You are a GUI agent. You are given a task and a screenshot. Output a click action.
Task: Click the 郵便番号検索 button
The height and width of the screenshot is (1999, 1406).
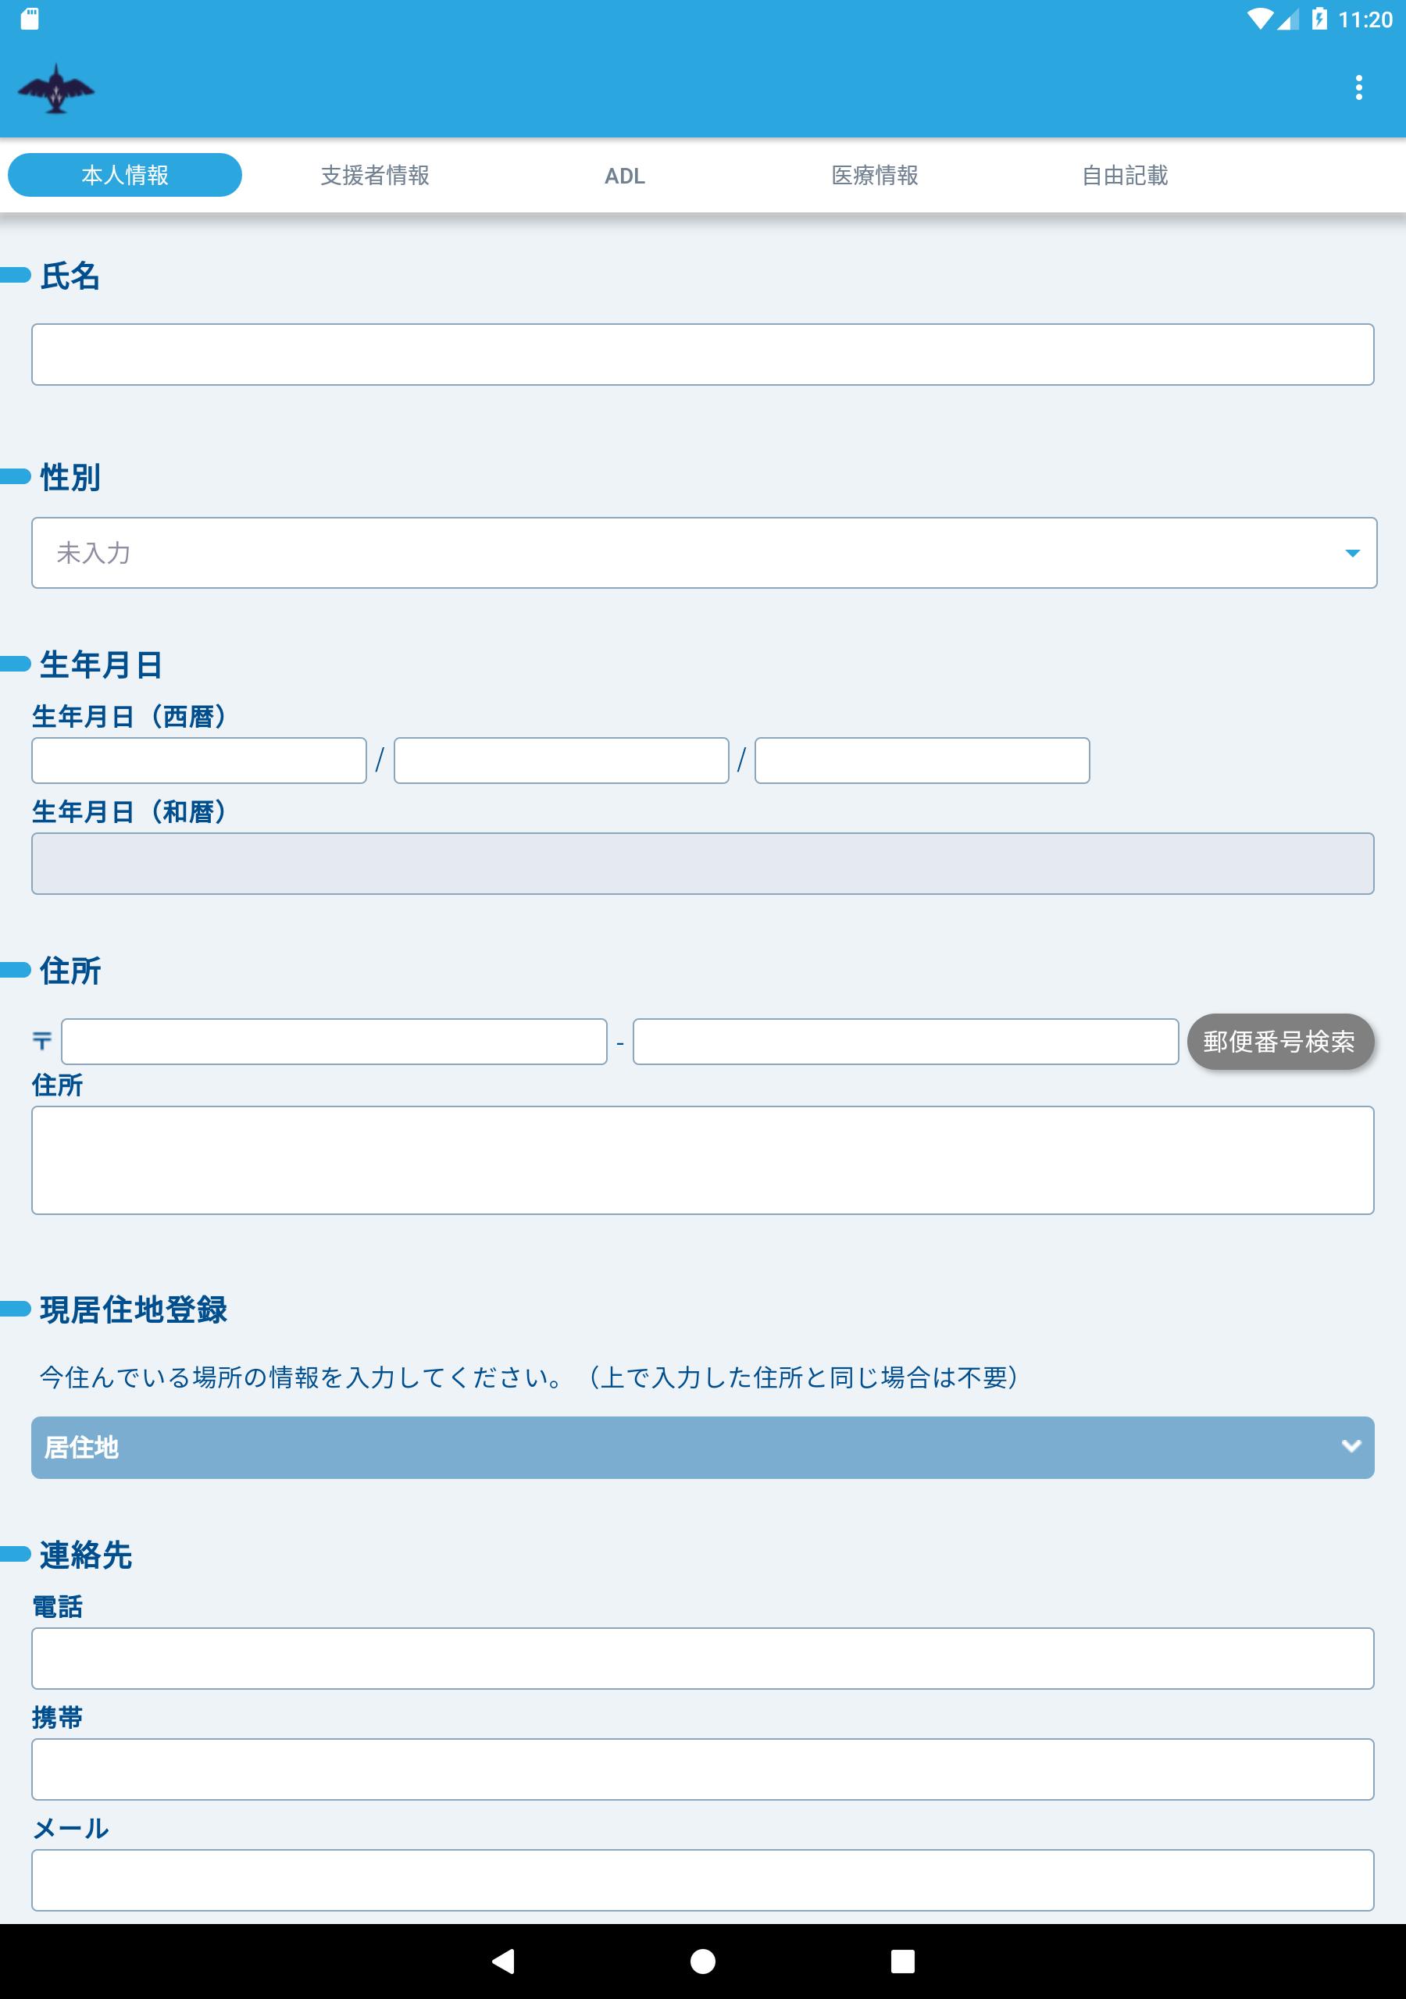coord(1279,1042)
